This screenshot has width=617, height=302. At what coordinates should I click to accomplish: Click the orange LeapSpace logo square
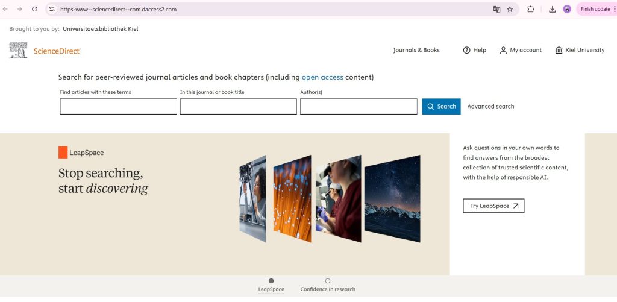[x=63, y=153]
